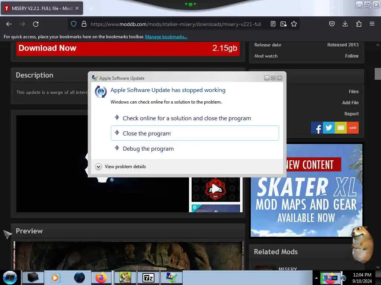Click the address bar URL field
This screenshot has width=381, height=285.
coord(176,24)
